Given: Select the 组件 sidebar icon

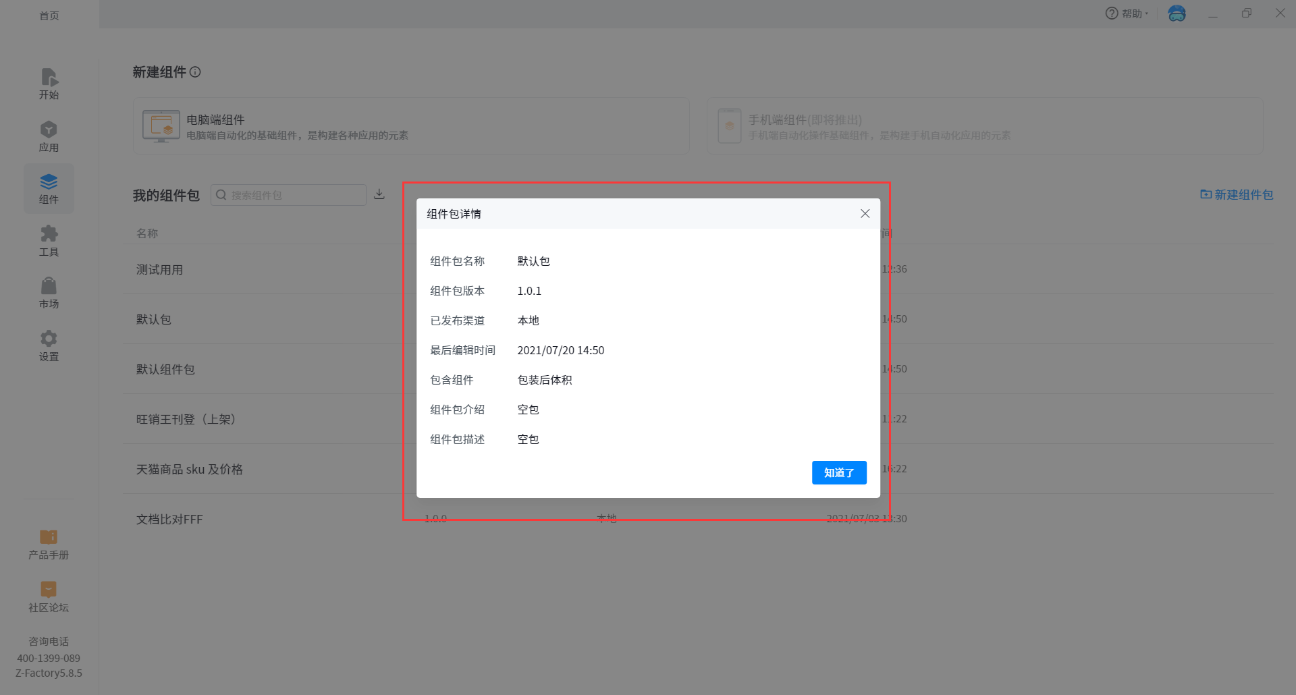Looking at the screenshot, I should (x=49, y=189).
